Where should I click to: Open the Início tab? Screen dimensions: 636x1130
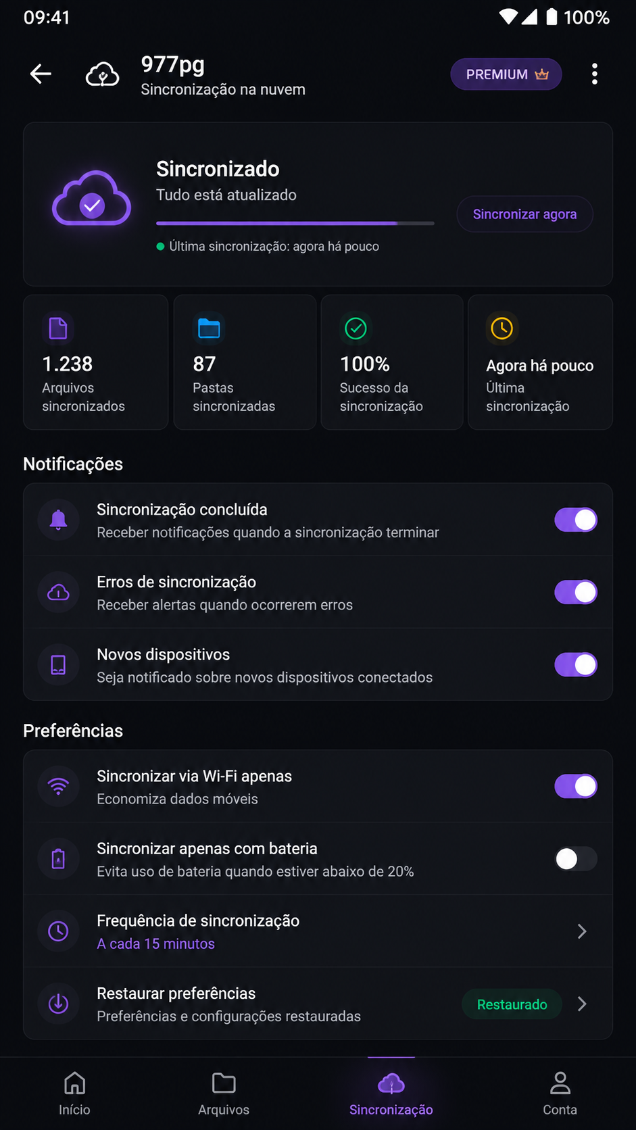tap(74, 1094)
